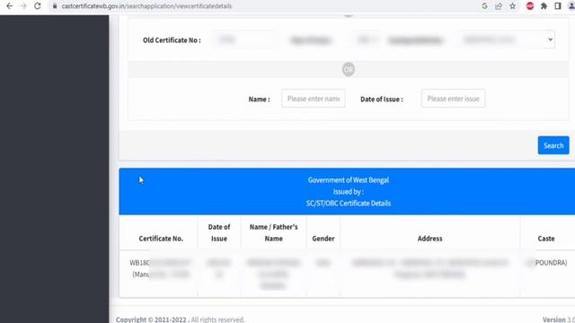The width and height of the screenshot is (575, 323).
Task: Go forward in browser history
Action: click(23, 6)
